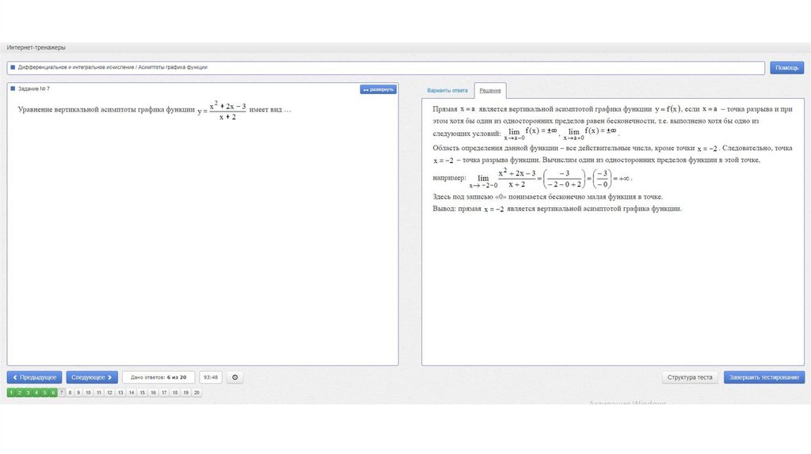The height and width of the screenshot is (454, 811).
Task: Click the clock icon button
Action: pyautogui.click(x=234, y=377)
